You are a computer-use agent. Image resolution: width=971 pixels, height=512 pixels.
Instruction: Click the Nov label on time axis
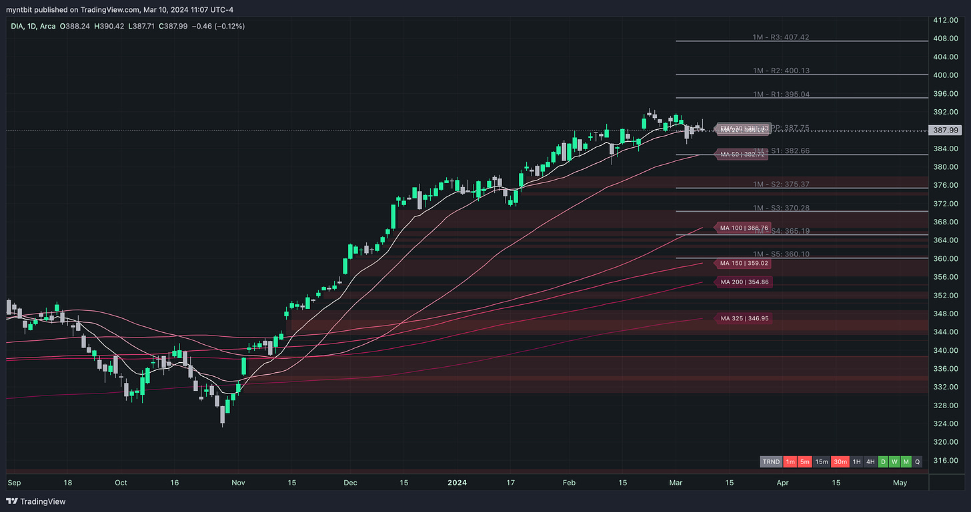click(x=238, y=482)
